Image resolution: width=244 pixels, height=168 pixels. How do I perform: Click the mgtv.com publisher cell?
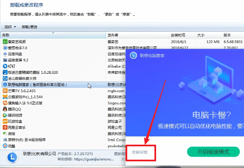116,91
